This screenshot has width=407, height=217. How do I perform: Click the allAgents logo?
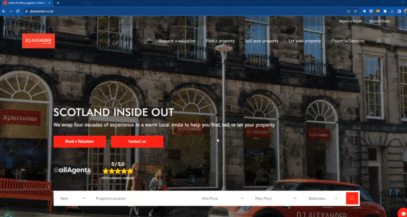point(72,170)
